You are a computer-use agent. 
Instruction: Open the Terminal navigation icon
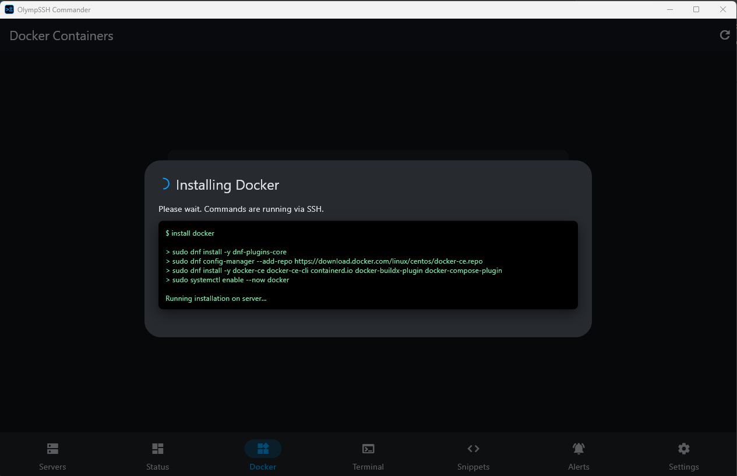pyautogui.click(x=368, y=449)
